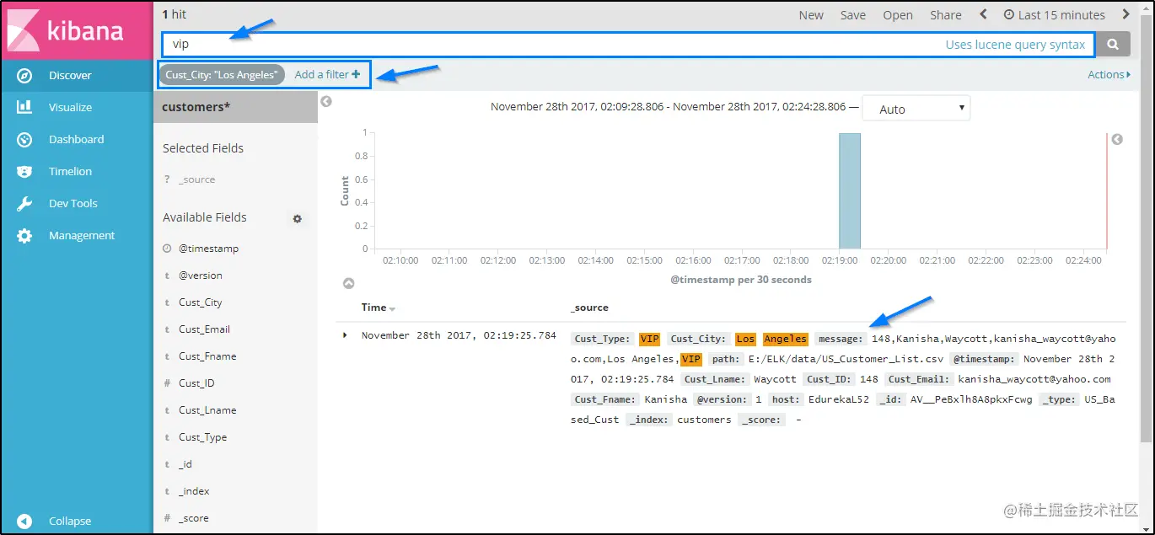Collapse the histogram with the up arrow
The height and width of the screenshot is (535, 1155).
click(348, 284)
